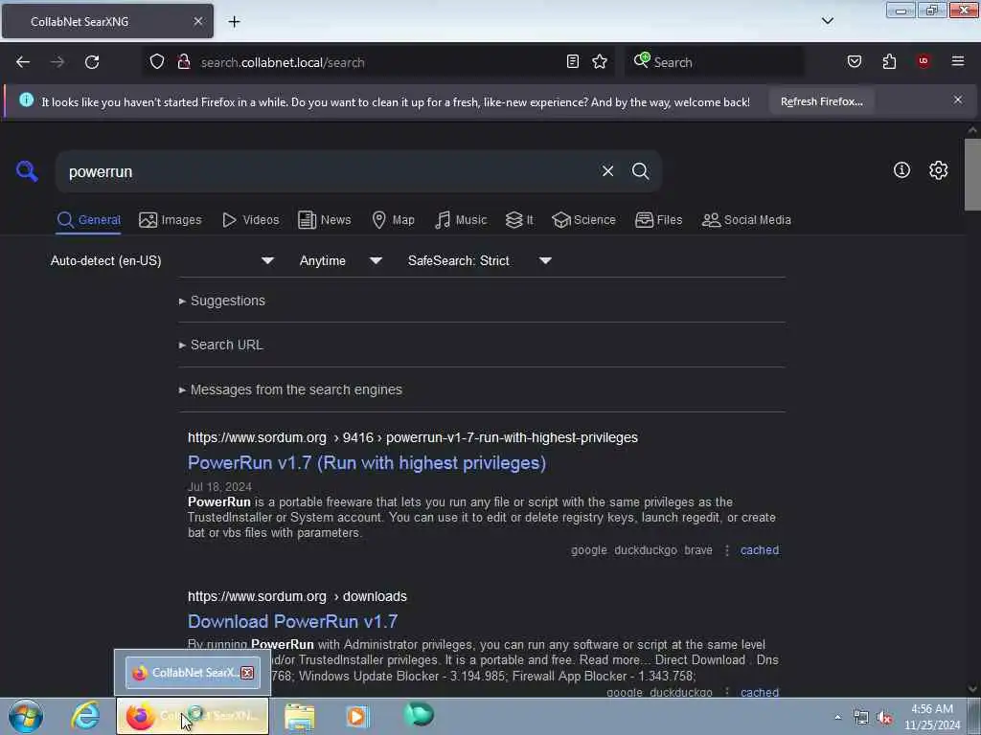Click the Firefox taskbar button
The image size is (981, 735).
click(192, 716)
